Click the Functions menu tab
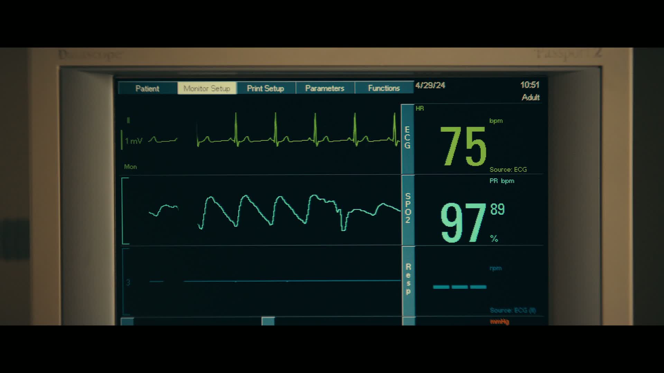This screenshot has height=373, width=664. point(384,88)
